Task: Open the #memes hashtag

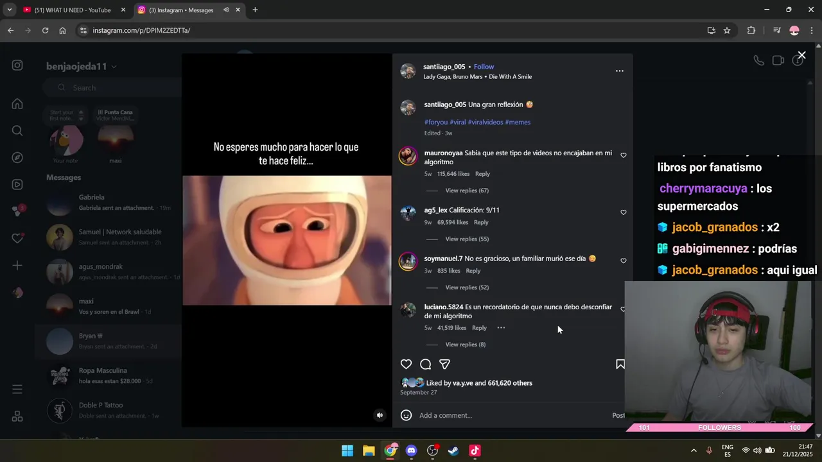Action: pos(518,122)
